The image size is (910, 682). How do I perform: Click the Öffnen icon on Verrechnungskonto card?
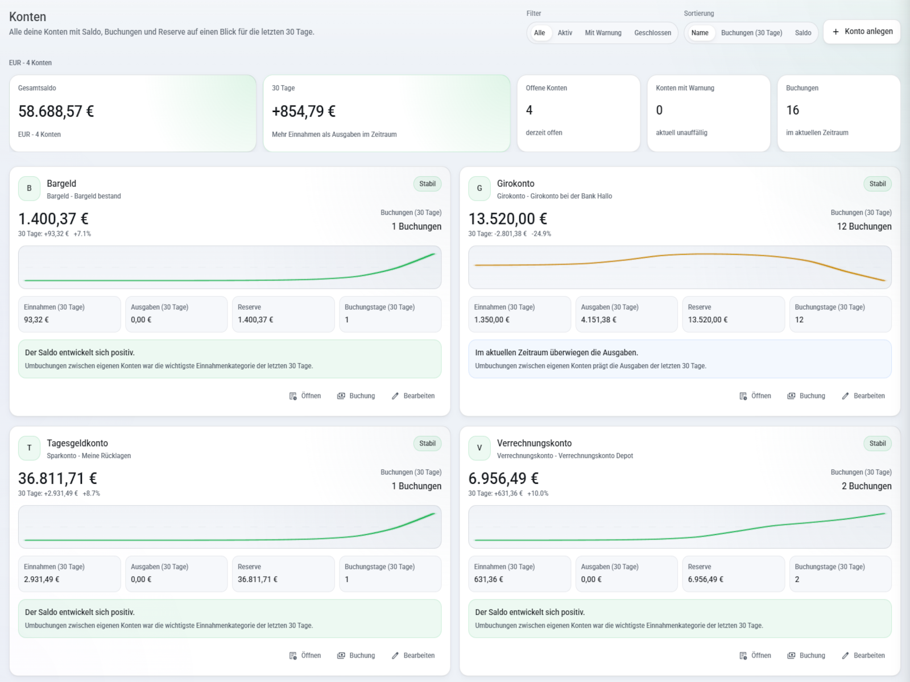tap(743, 656)
